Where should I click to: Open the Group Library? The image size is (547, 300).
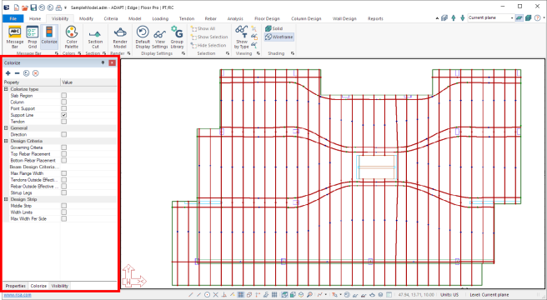pyautogui.click(x=177, y=37)
